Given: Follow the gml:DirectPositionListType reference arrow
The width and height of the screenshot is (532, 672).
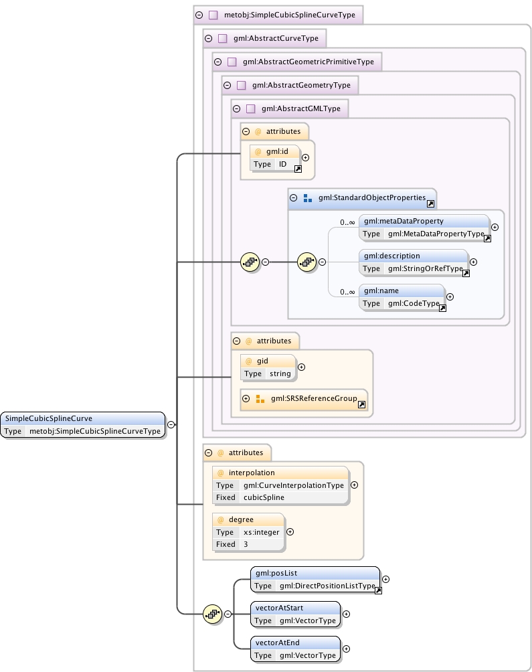Looking at the screenshot, I should click(378, 590).
